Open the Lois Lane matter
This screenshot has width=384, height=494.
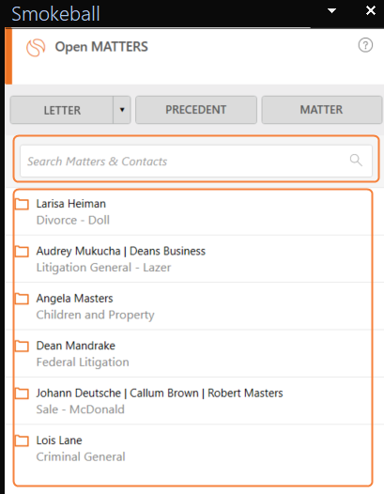(x=59, y=440)
